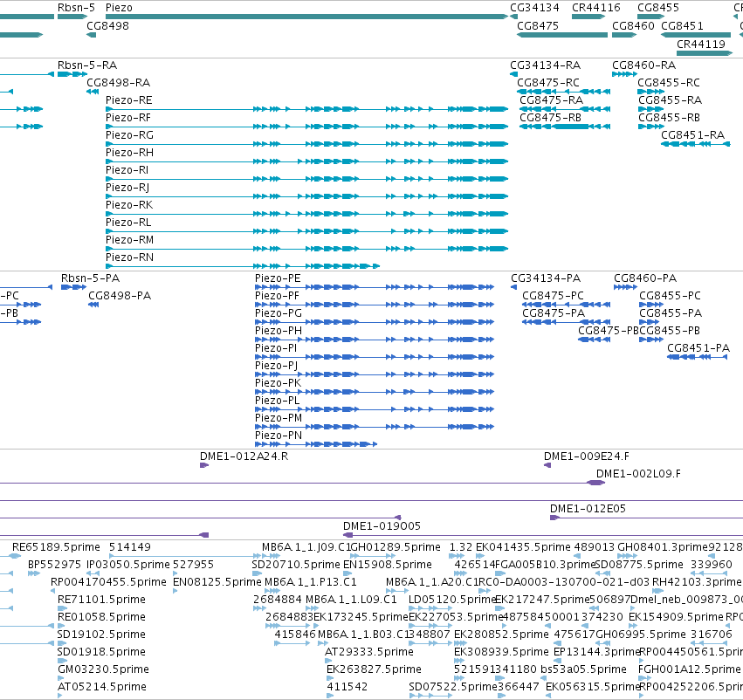
Task: Click the CG8475-RC transcript label
Action: [548, 82]
